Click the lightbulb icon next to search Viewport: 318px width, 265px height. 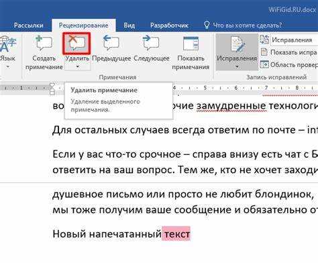(207, 25)
